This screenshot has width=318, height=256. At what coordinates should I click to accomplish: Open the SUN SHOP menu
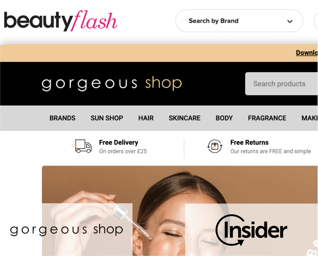tap(107, 118)
